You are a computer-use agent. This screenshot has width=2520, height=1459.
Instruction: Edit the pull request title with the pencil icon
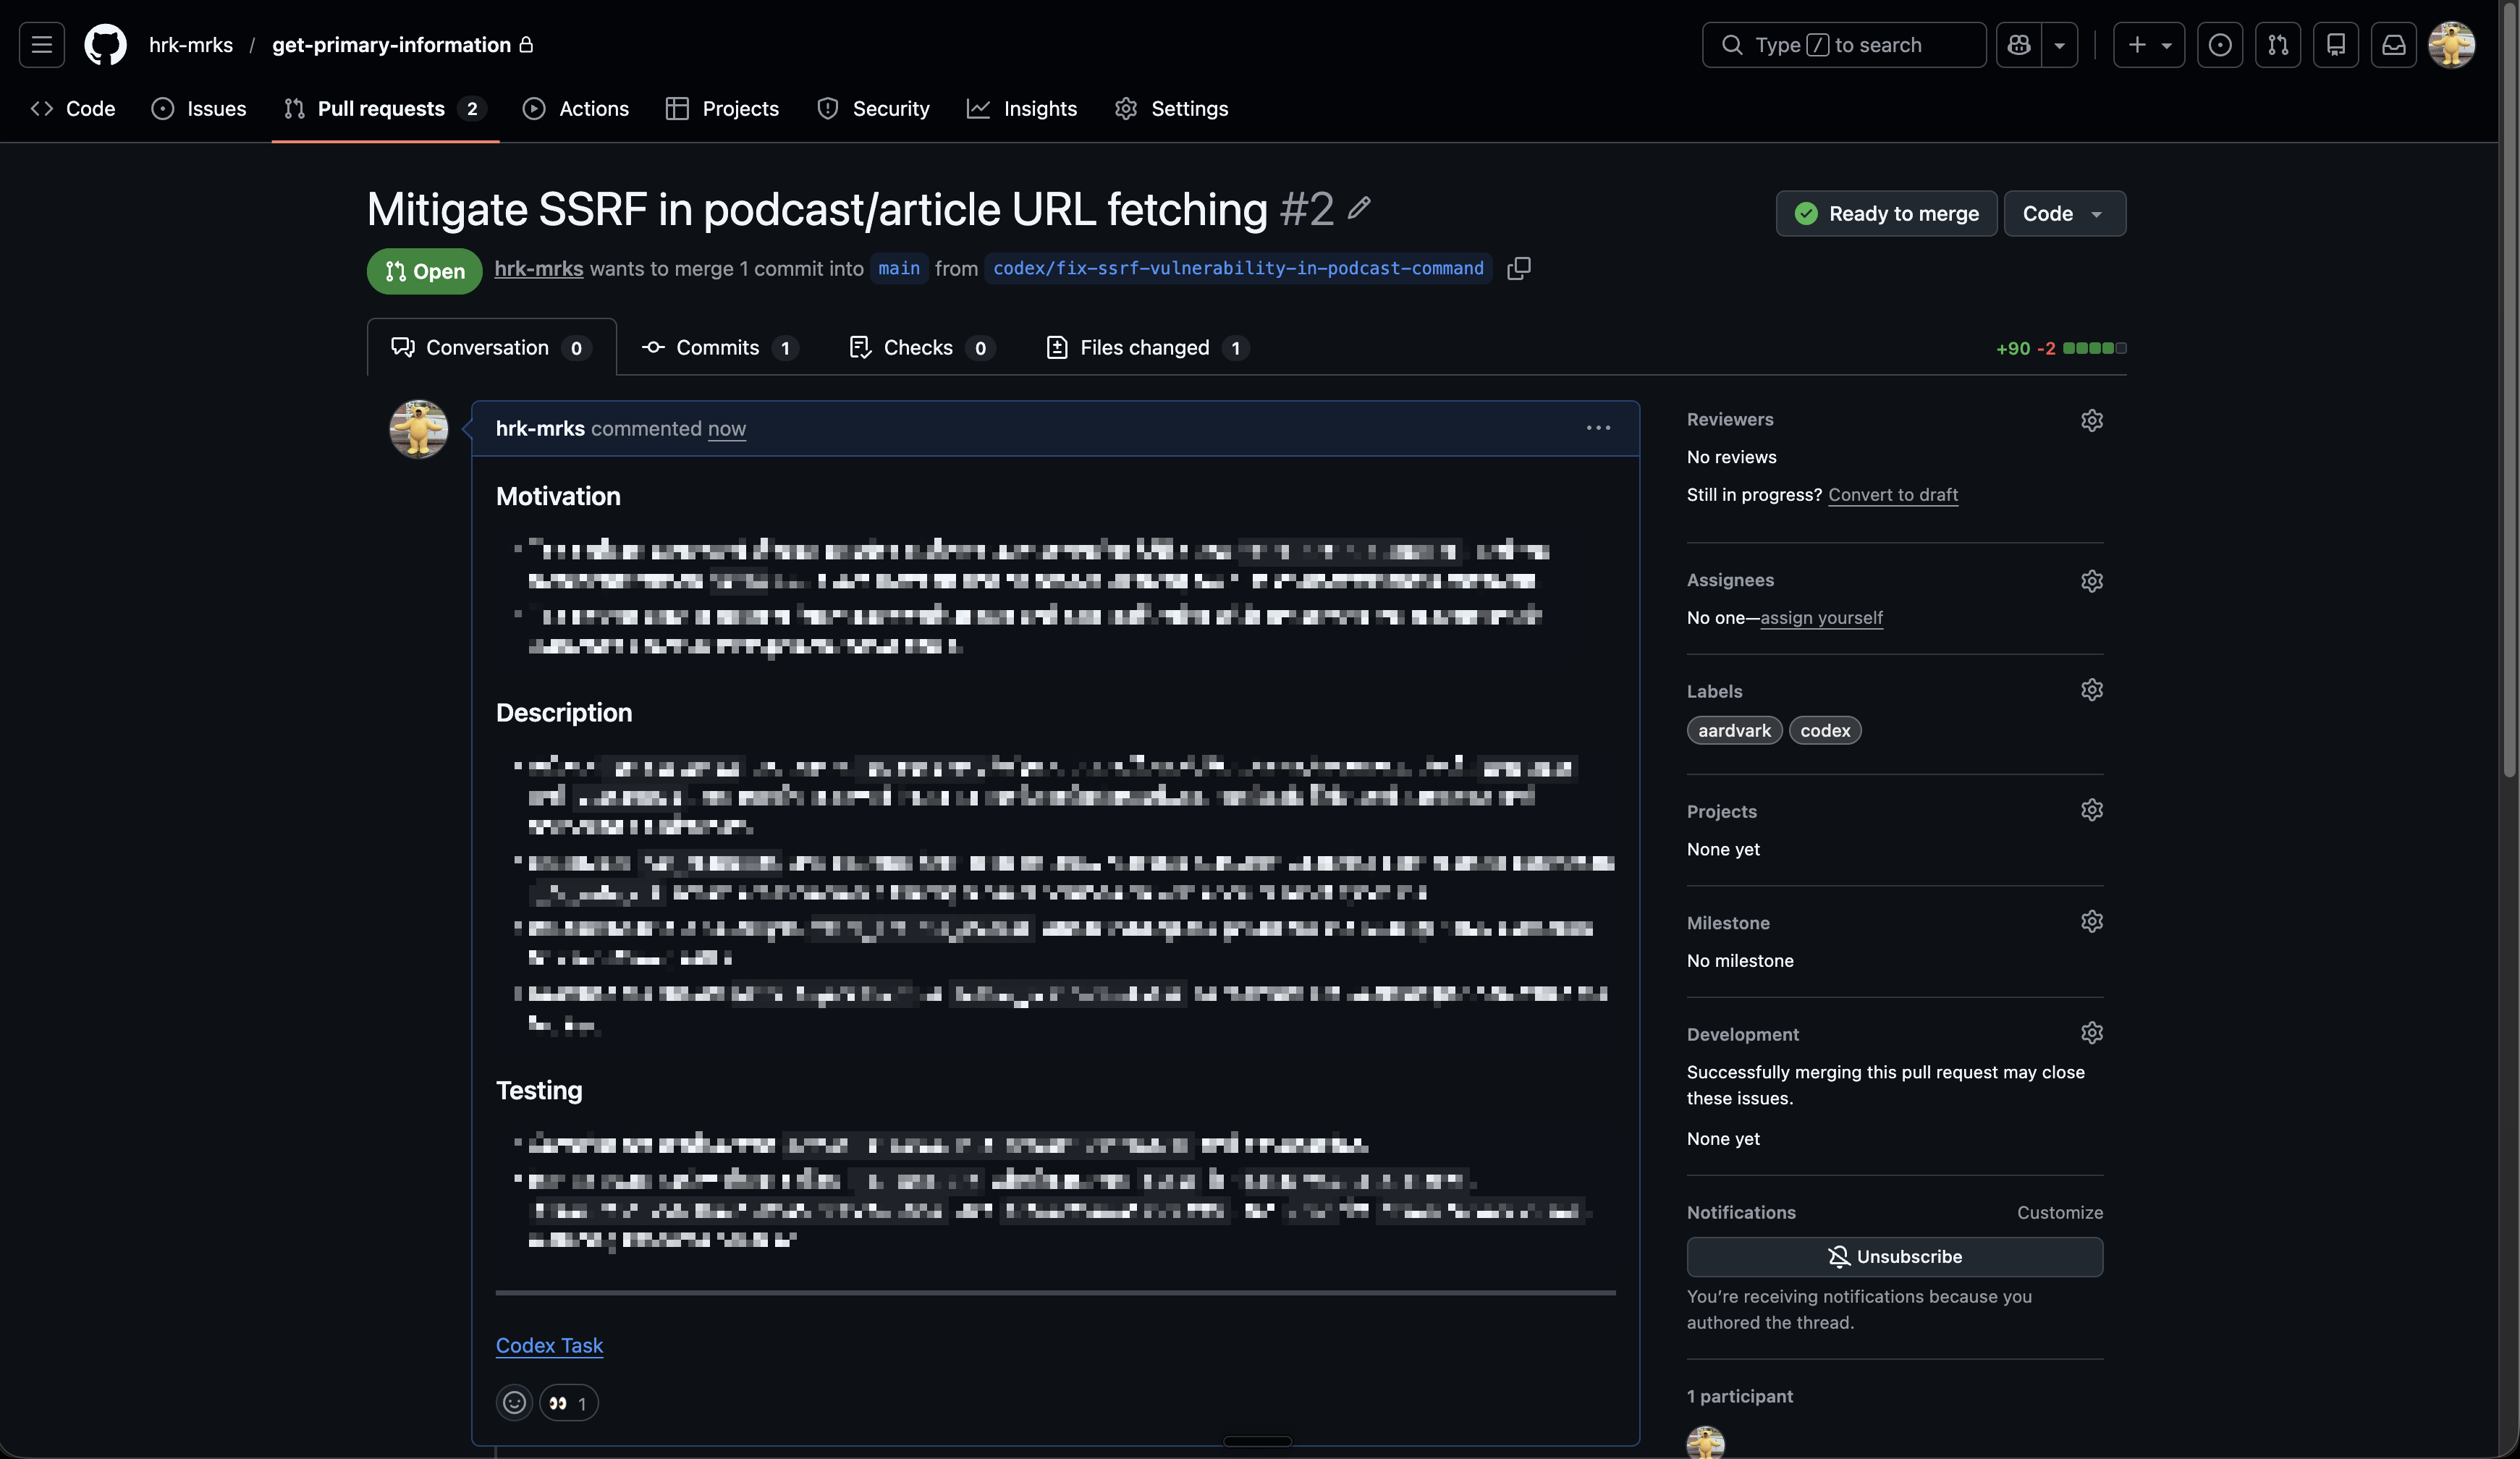coord(1359,209)
